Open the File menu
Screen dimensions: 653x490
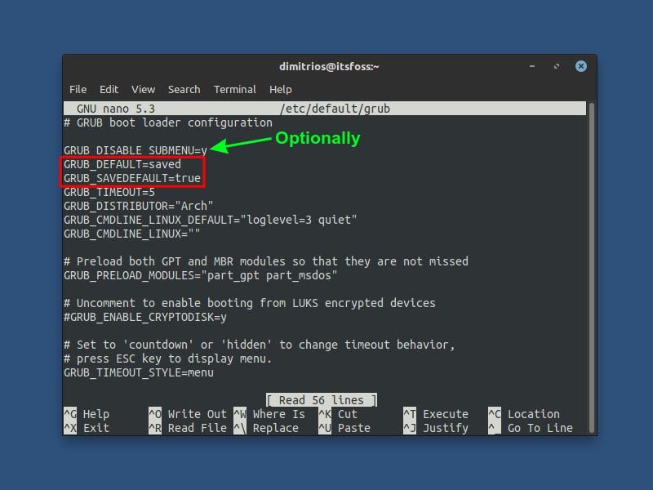pos(78,89)
